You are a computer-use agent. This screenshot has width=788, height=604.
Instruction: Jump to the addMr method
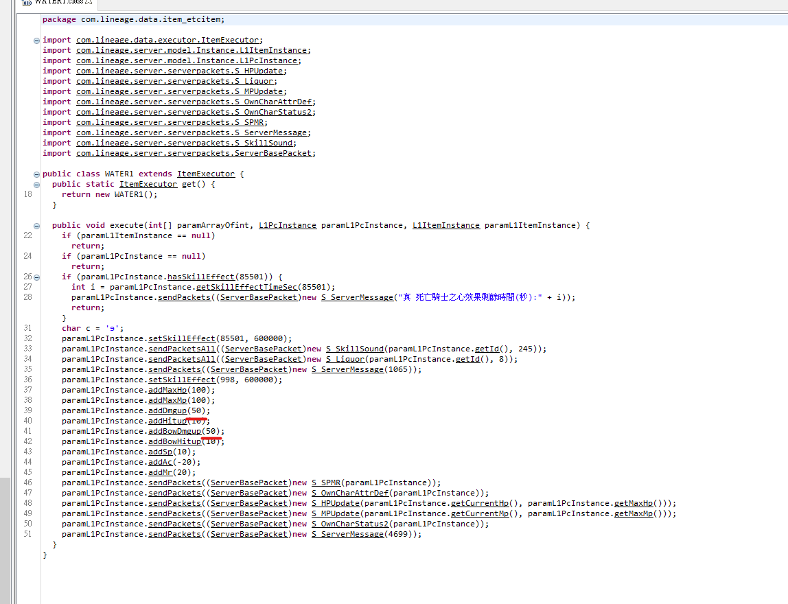point(161,472)
